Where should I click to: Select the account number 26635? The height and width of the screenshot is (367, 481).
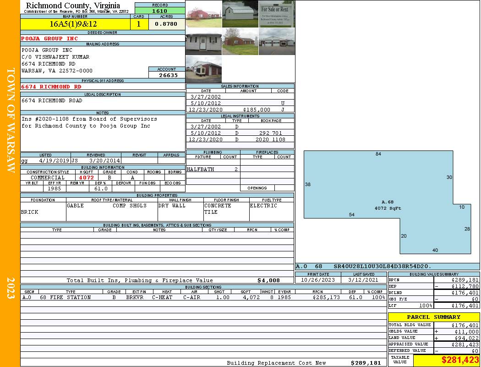coord(168,75)
